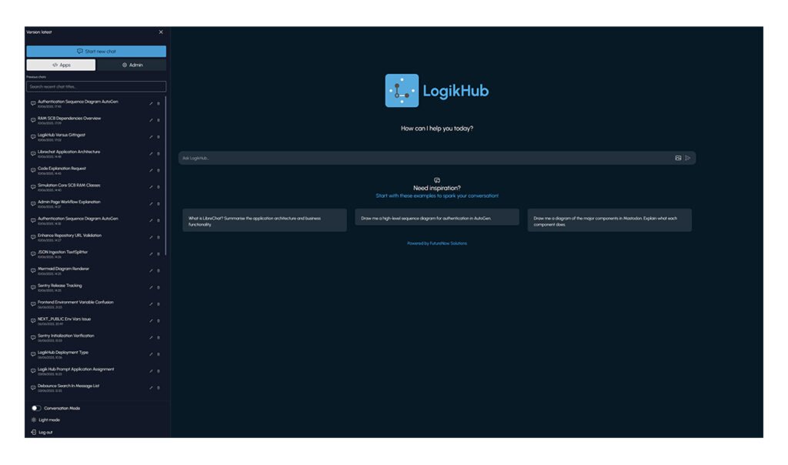Image resolution: width=788 pixels, height=465 pixels.
Task: Open the LogikHub Versus Gitingest chat
Action: pos(62,137)
